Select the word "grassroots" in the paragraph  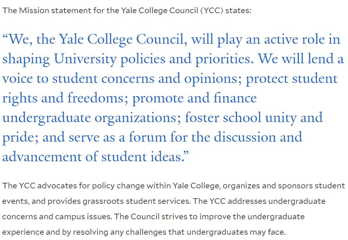click(103, 201)
